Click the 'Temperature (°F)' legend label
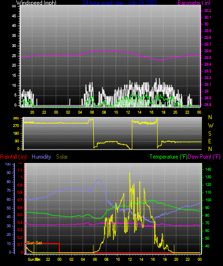This screenshot has height=266, width=223. (x=168, y=157)
